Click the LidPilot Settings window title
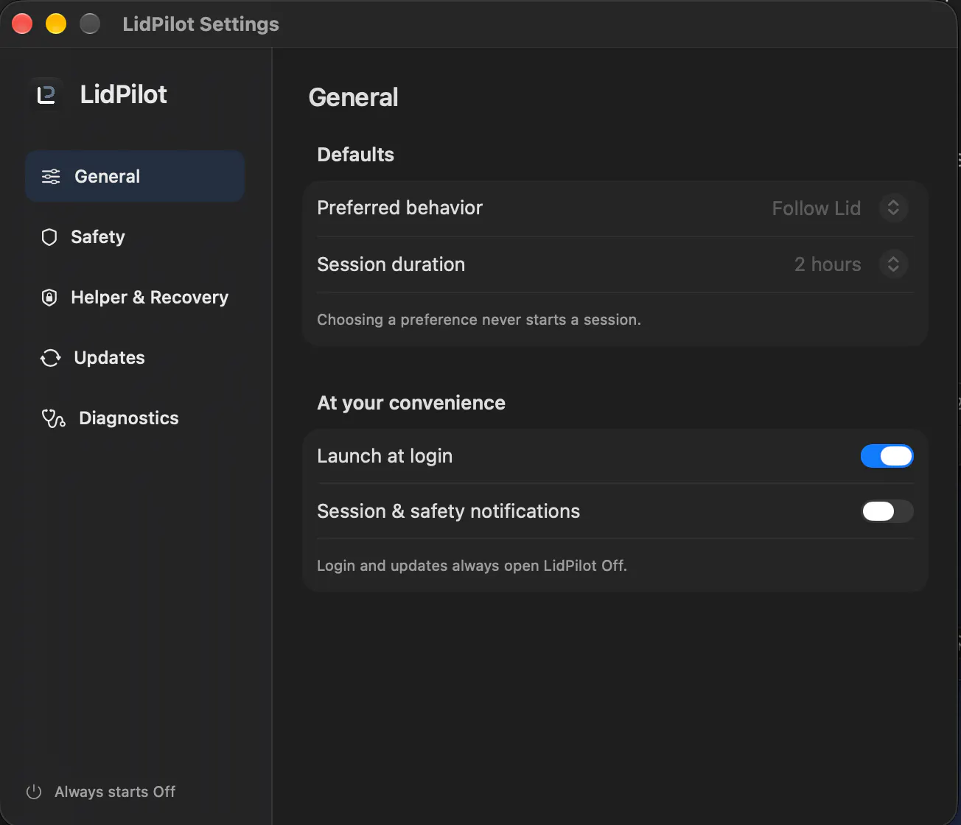This screenshot has height=825, width=961. tap(200, 24)
